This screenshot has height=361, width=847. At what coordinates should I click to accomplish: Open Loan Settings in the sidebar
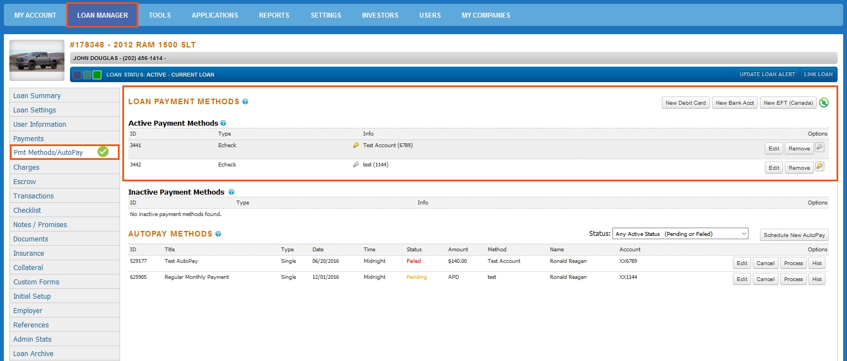[65, 110]
